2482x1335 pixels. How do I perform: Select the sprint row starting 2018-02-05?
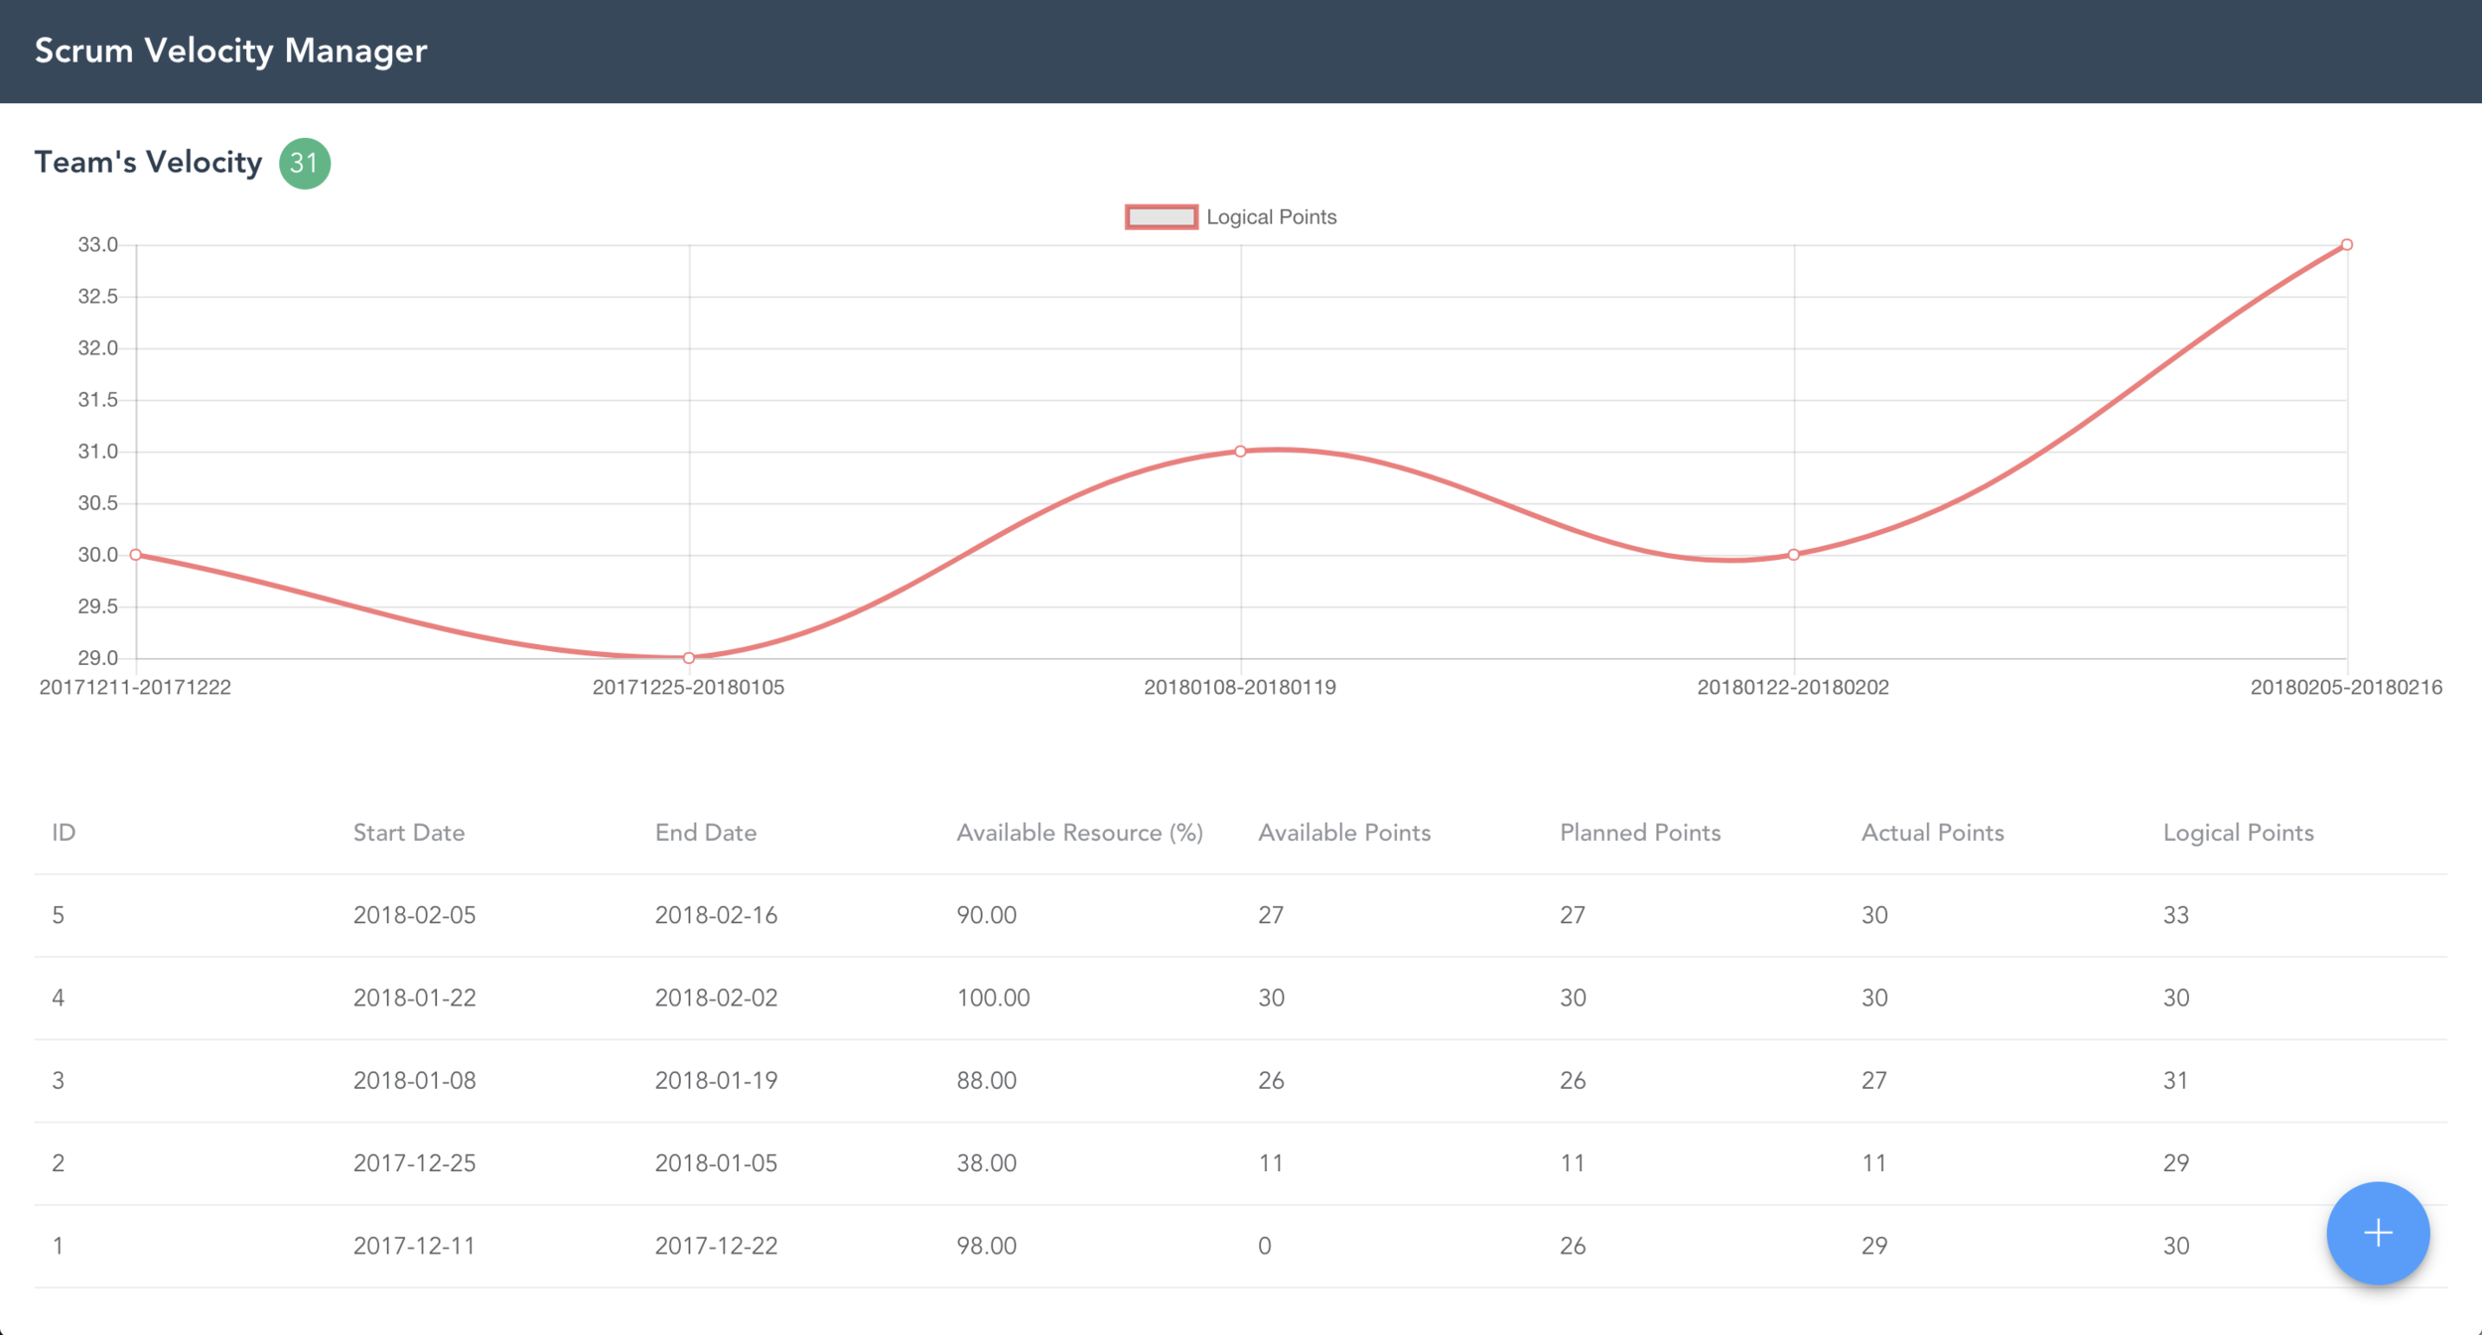click(414, 915)
